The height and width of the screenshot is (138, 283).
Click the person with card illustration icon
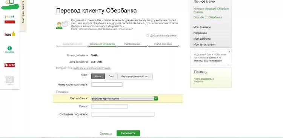(62, 25)
